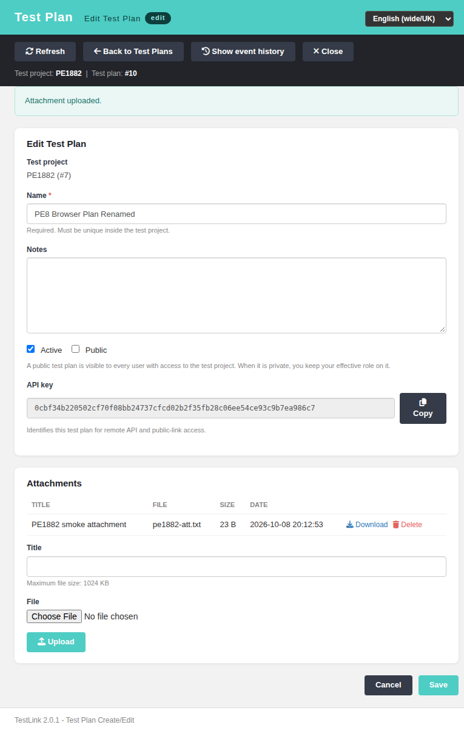Click the FILE column header
This screenshot has height=733, width=464.
click(160, 505)
